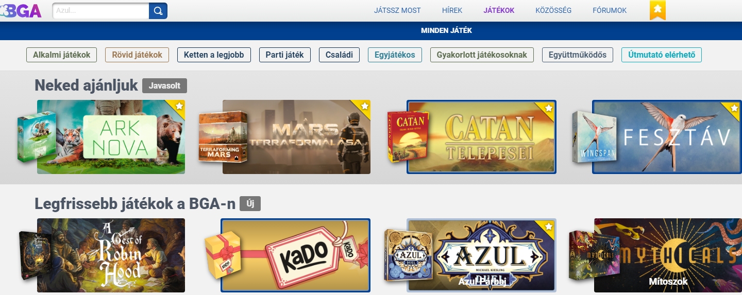Go to the FÓRUMOK page
Viewport: 742px width, 295px height.
(x=610, y=10)
